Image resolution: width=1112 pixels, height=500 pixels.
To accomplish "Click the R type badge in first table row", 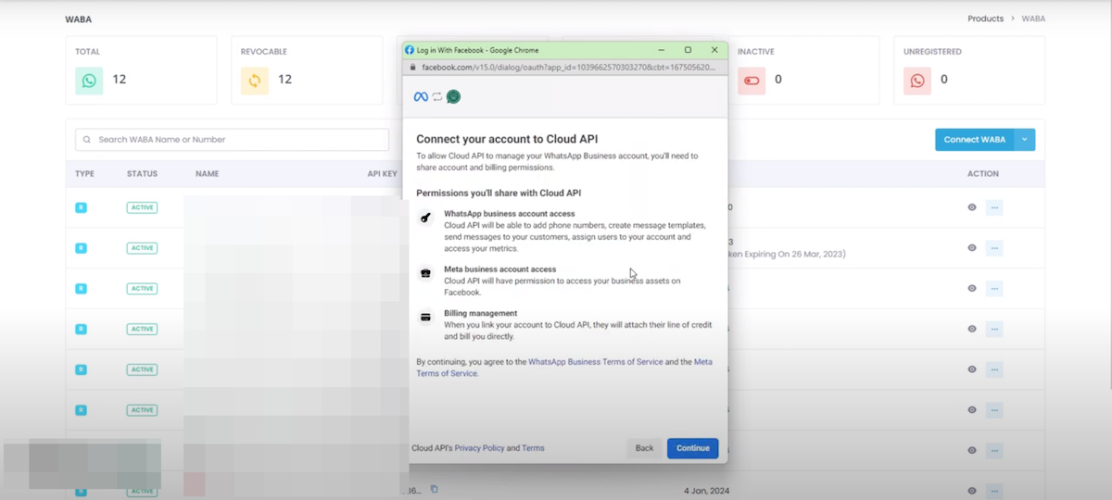I will point(81,207).
